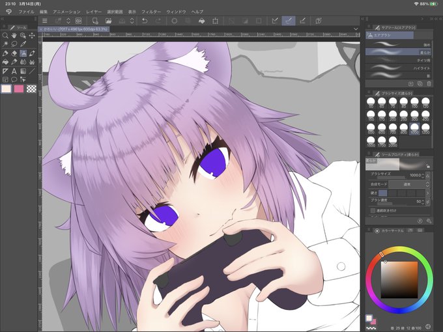Select the pink sub drawing color swatch
The height and width of the screenshot is (332, 443).
click(19, 89)
